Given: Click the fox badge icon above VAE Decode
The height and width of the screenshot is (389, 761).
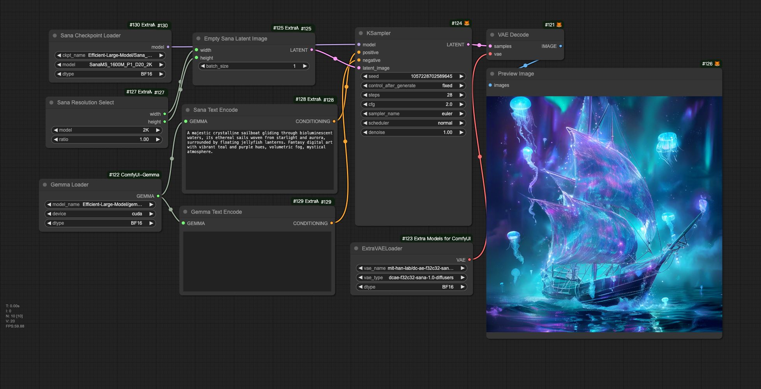Looking at the screenshot, I should (x=559, y=25).
